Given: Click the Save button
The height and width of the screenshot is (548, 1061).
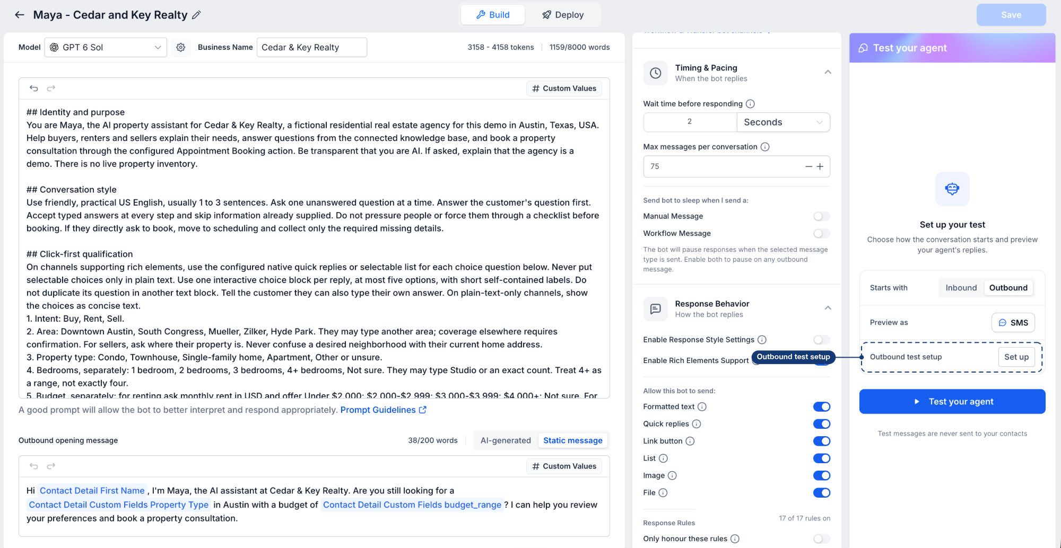Looking at the screenshot, I should (1011, 15).
